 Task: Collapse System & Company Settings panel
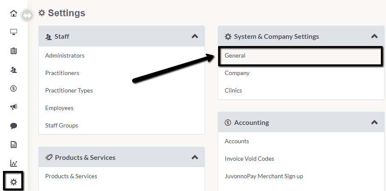[374, 36]
